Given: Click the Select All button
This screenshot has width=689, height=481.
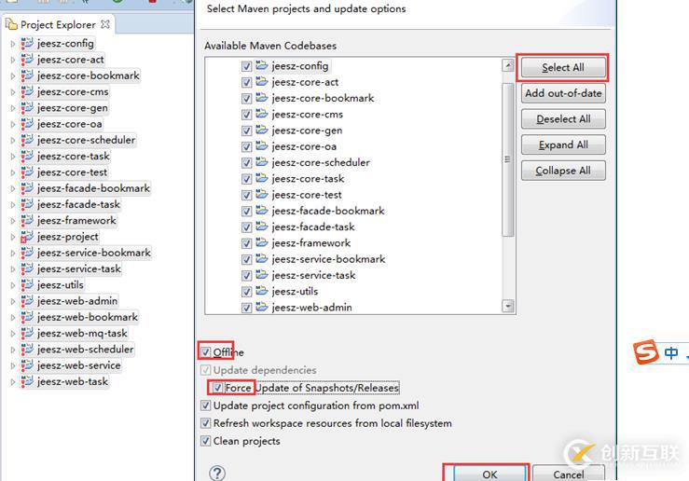Looking at the screenshot, I should pos(563,68).
